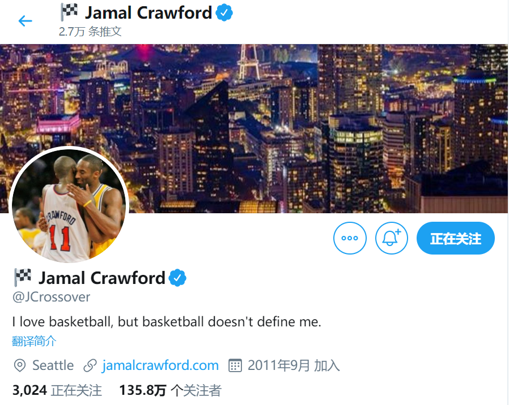Go back using the blue arrow
509x405 pixels.
pos(26,21)
